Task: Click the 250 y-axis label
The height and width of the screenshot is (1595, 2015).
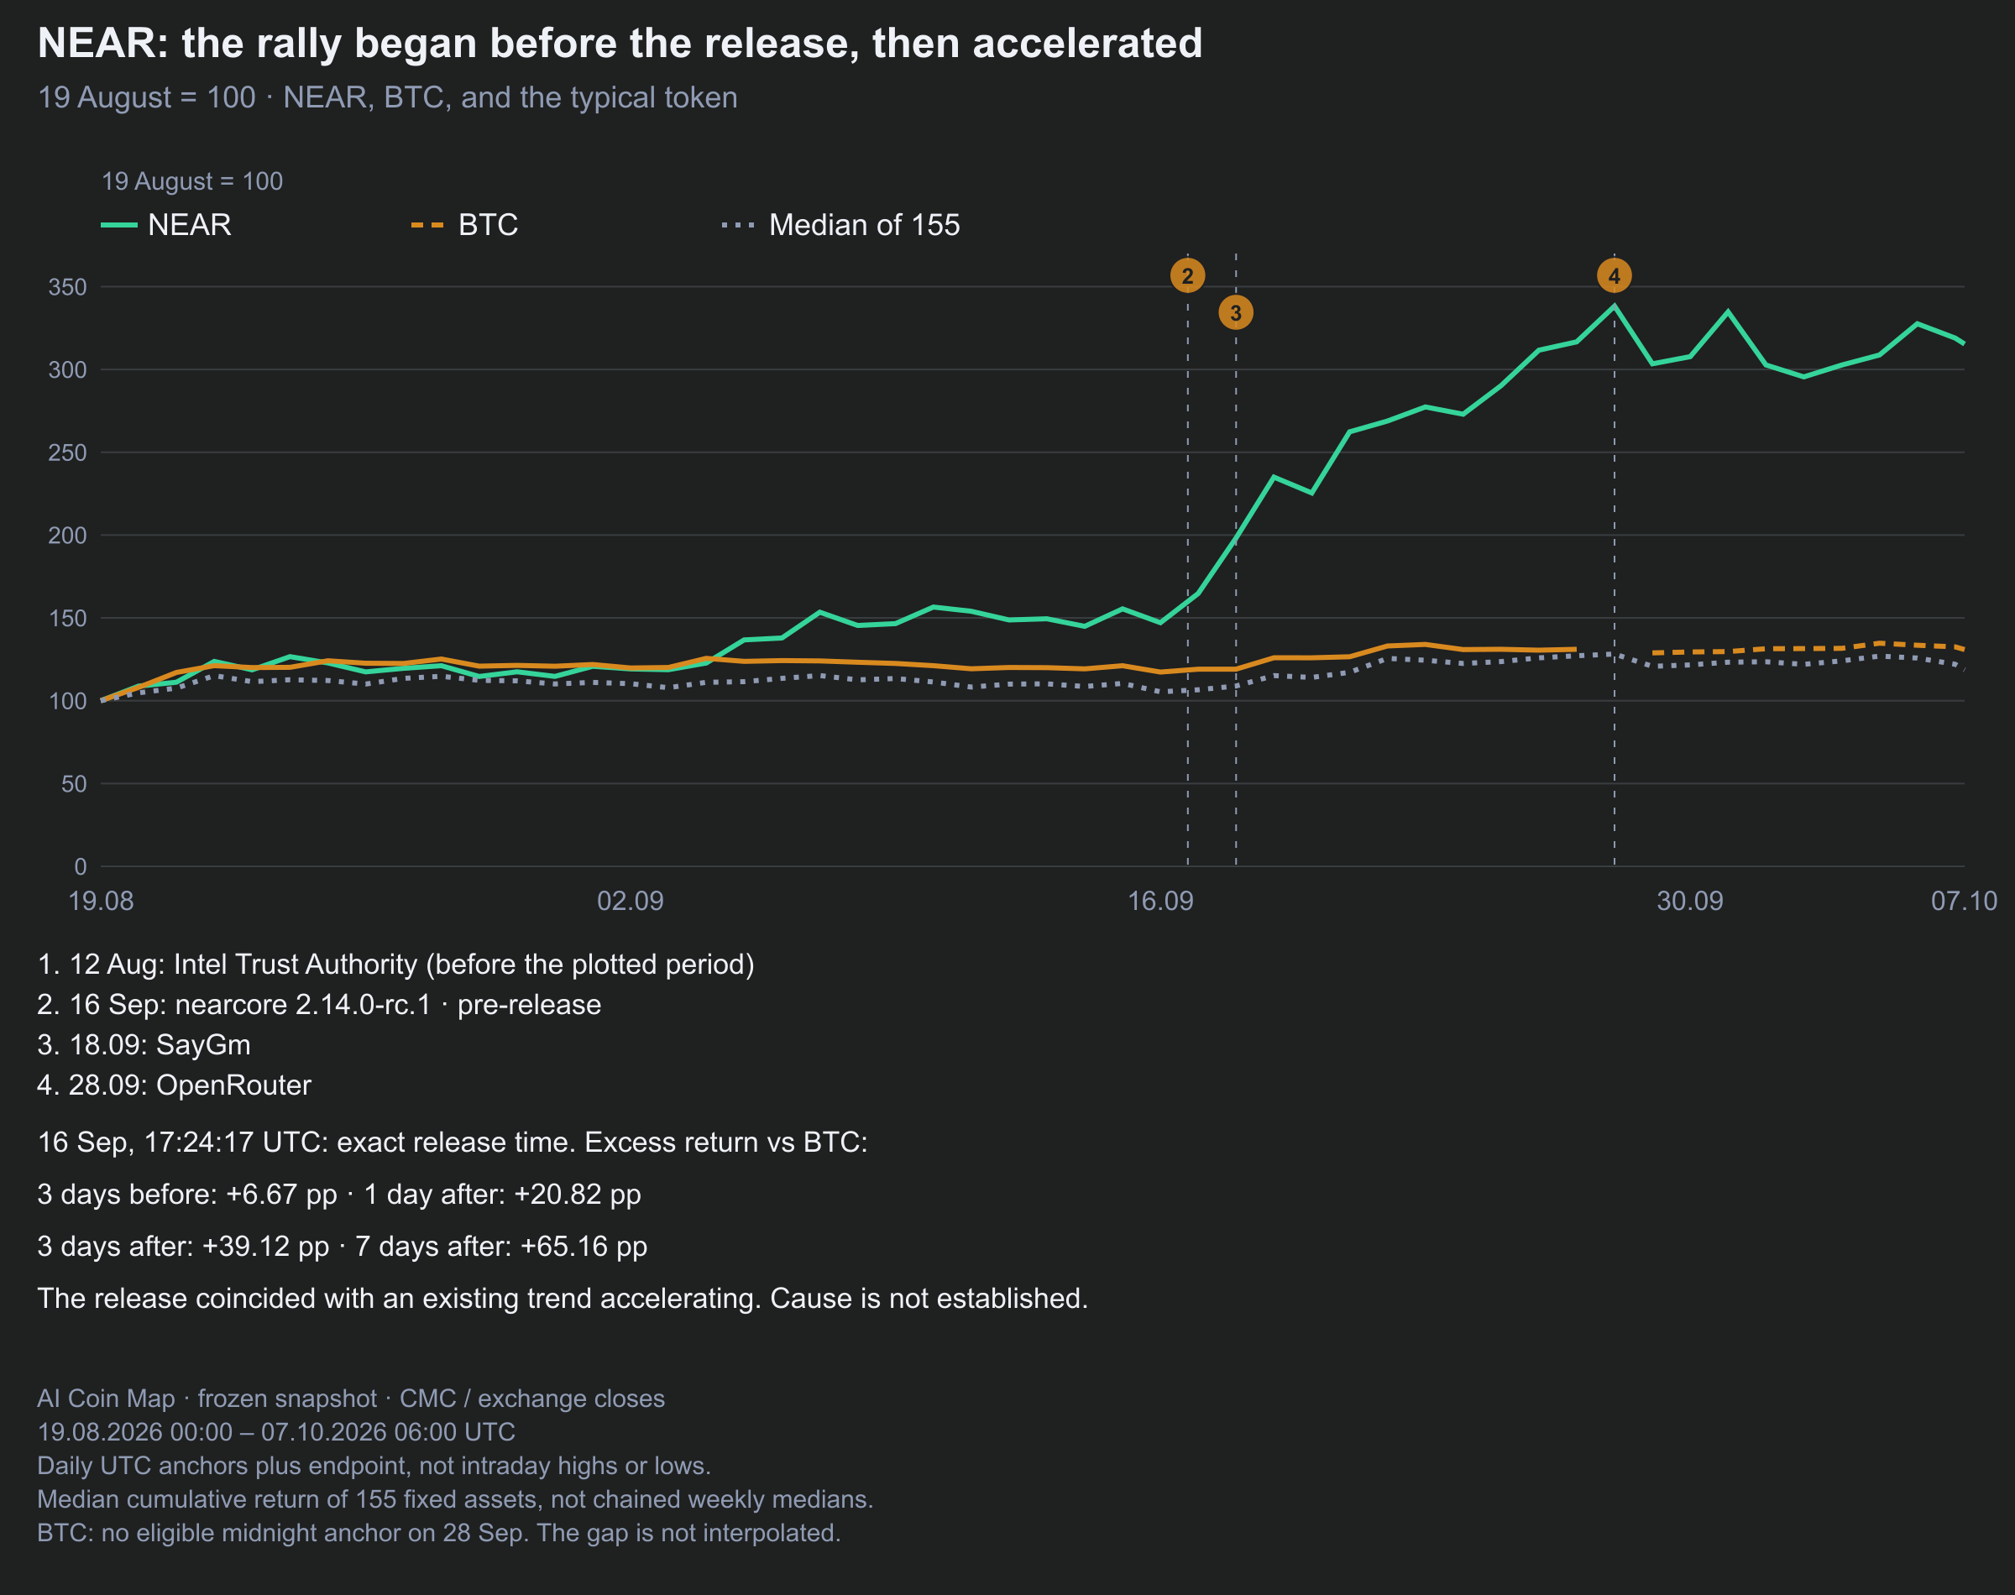Action: (67, 453)
